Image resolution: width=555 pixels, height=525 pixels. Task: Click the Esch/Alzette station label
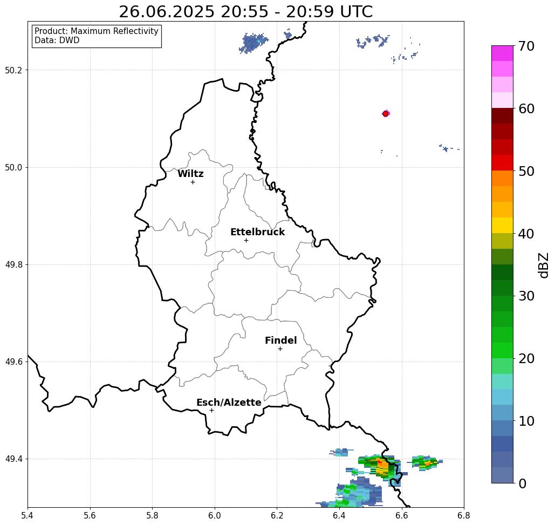coord(229,403)
